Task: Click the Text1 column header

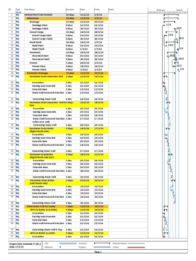Action: click(x=111, y=10)
